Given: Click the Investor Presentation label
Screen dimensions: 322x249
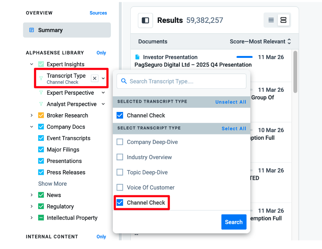Looking at the screenshot, I should click(170, 57).
